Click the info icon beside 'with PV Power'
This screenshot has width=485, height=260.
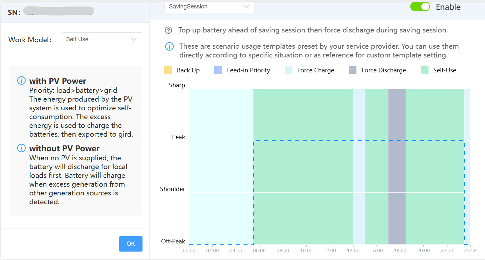[x=21, y=80]
